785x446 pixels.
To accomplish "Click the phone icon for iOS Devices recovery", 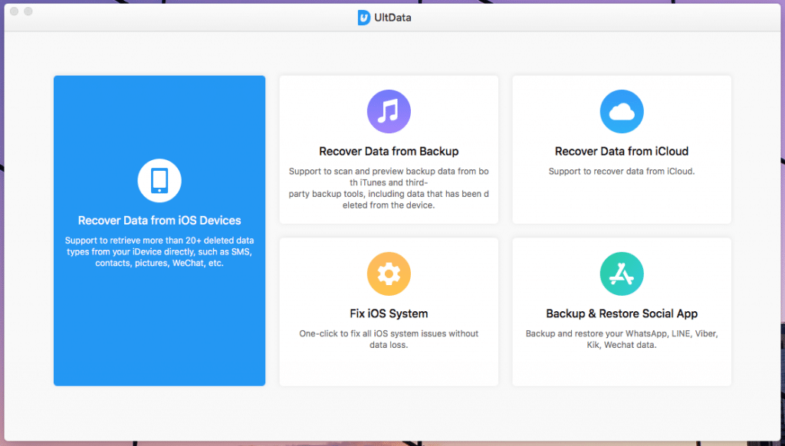I will pos(159,181).
